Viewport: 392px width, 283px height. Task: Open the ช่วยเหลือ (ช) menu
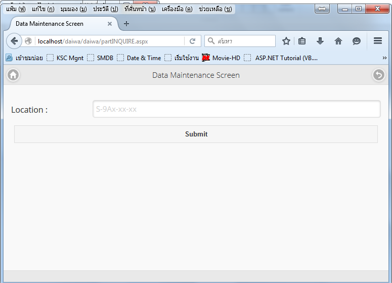[215, 9]
